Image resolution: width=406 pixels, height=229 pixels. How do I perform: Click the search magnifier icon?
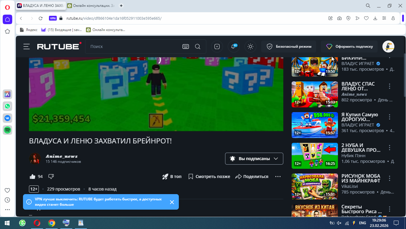click(x=198, y=47)
